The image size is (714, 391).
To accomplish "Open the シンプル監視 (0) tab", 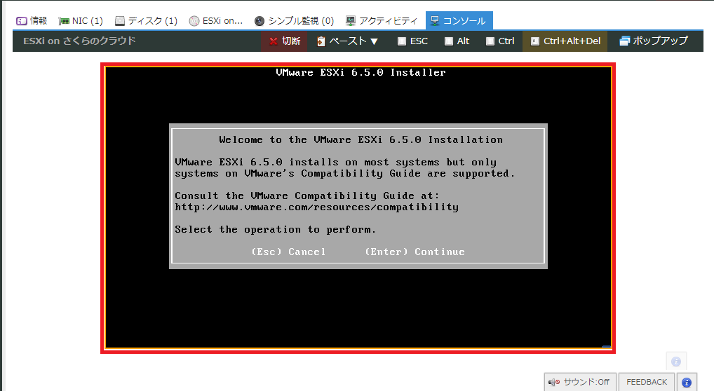I will (295, 21).
